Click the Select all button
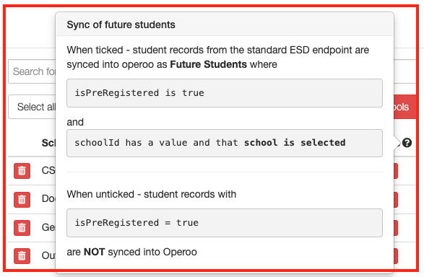The image size is (424, 277). point(32,107)
